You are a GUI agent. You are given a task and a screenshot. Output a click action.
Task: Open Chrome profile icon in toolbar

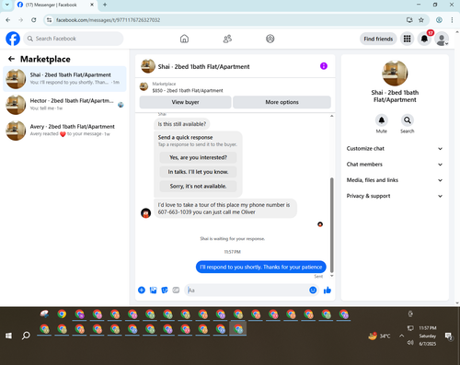[439, 20]
